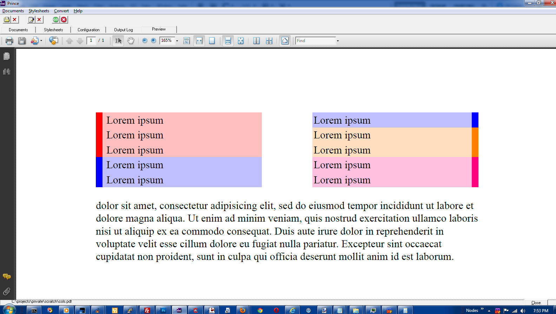Screen dimensions: 556x314
Task: Click the Print icon in toolbar
Action: tap(9, 41)
